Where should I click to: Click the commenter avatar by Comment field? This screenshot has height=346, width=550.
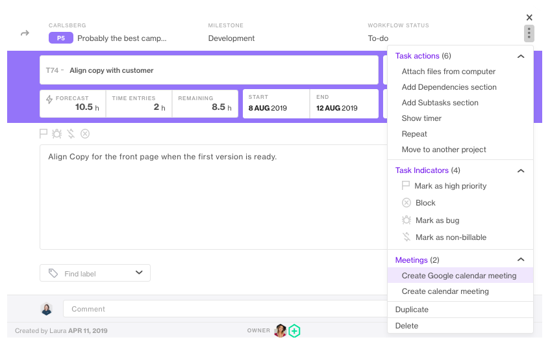[47, 309]
